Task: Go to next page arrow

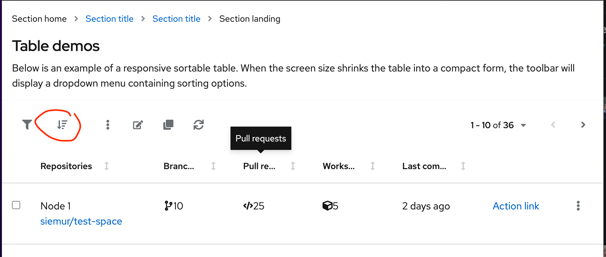Action: [583, 125]
